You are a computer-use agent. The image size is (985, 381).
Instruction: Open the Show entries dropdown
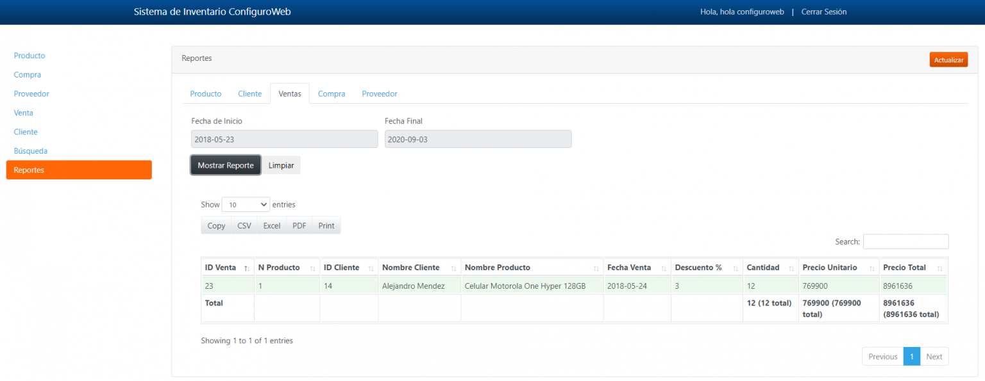246,204
